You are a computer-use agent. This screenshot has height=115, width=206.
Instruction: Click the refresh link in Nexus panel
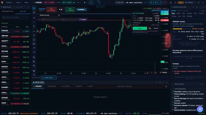(x=203, y=11)
